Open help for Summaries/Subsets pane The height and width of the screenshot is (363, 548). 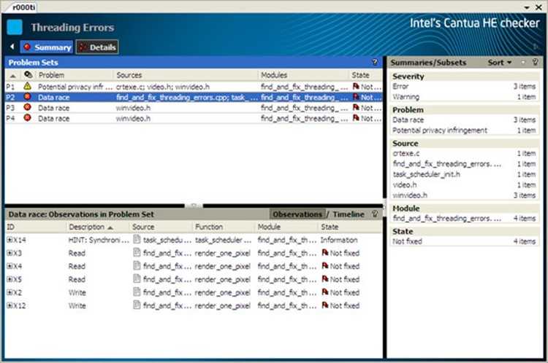(535, 62)
